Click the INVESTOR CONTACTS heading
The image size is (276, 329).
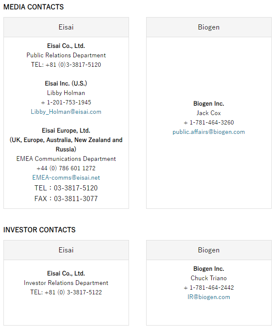(39, 230)
